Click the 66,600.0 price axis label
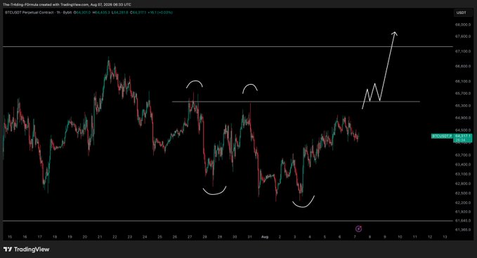The height and width of the screenshot is (258, 477). 463,66
